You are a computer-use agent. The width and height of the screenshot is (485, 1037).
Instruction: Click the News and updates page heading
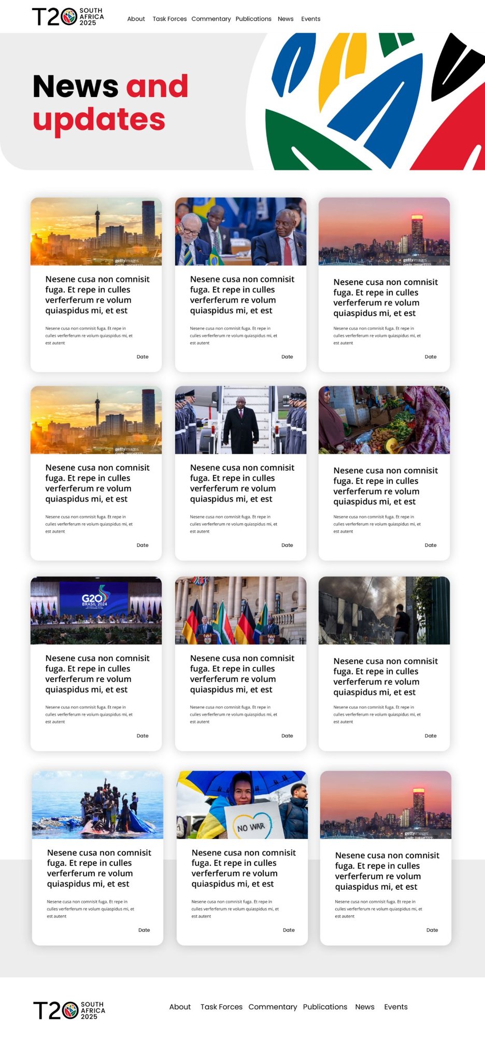(x=110, y=103)
